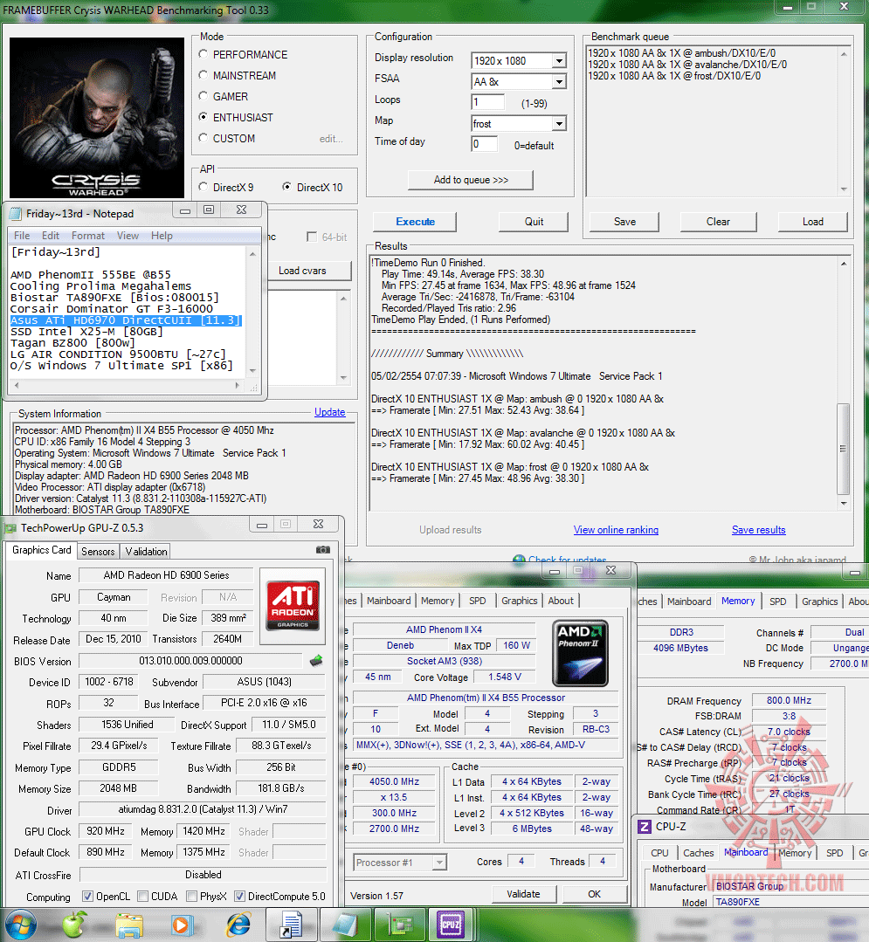Screen dimensions: 869x942
Task: Toggle CUDA checkbox in GPU-Z
Action: tap(142, 897)
